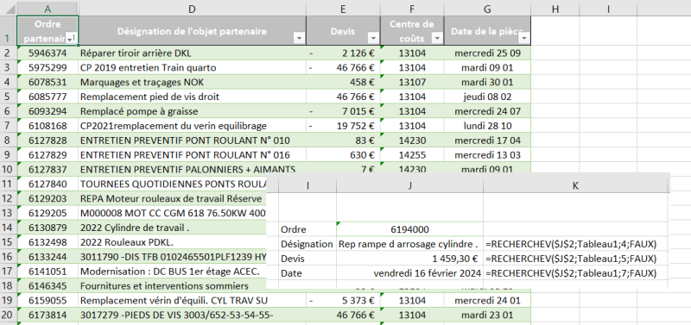Select the 458 € devis cell
691x325 pixels.
tap(343, 82)
